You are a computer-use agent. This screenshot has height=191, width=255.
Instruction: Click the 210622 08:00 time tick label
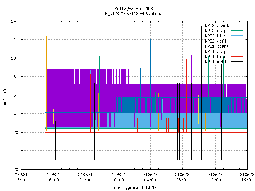[182, 177]
